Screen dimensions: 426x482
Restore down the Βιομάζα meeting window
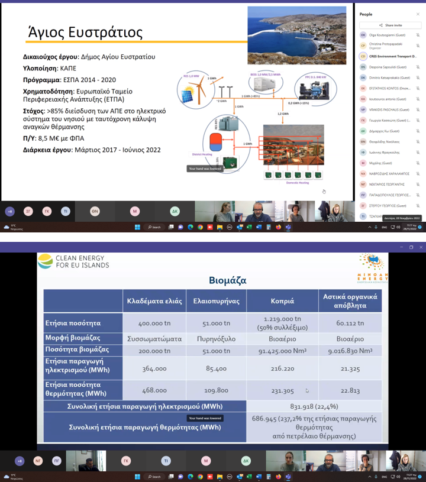click(411, 247)
